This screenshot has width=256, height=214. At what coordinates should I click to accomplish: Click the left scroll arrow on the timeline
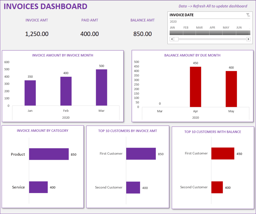(x=171, y=39)
